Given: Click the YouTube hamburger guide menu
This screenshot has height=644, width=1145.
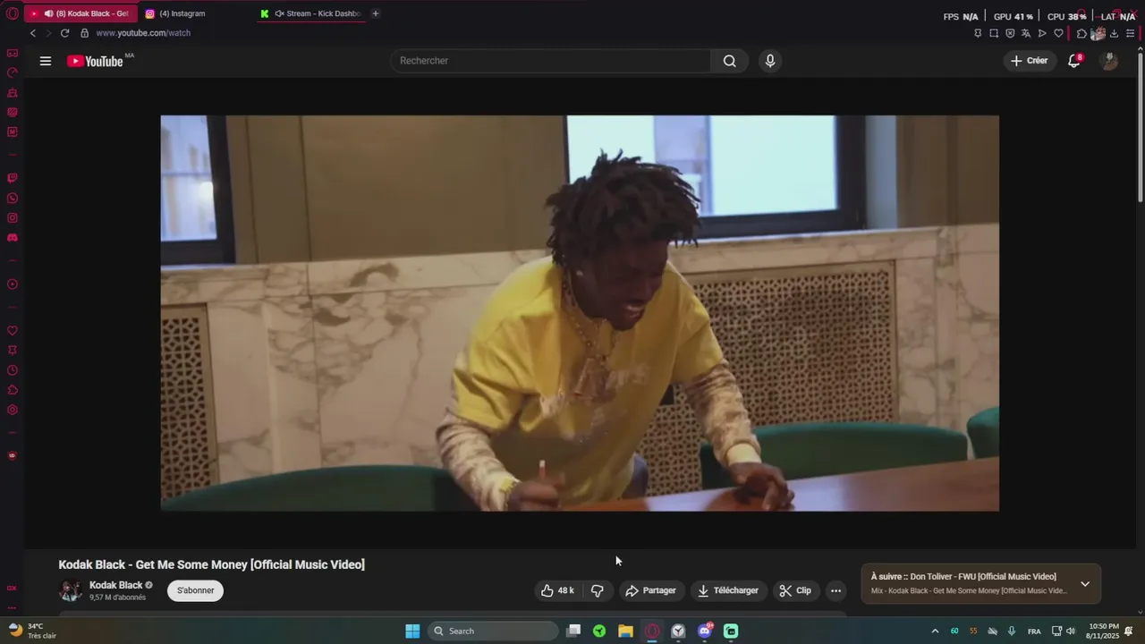Looking at the screenshot, I should [x=46, y=61].
